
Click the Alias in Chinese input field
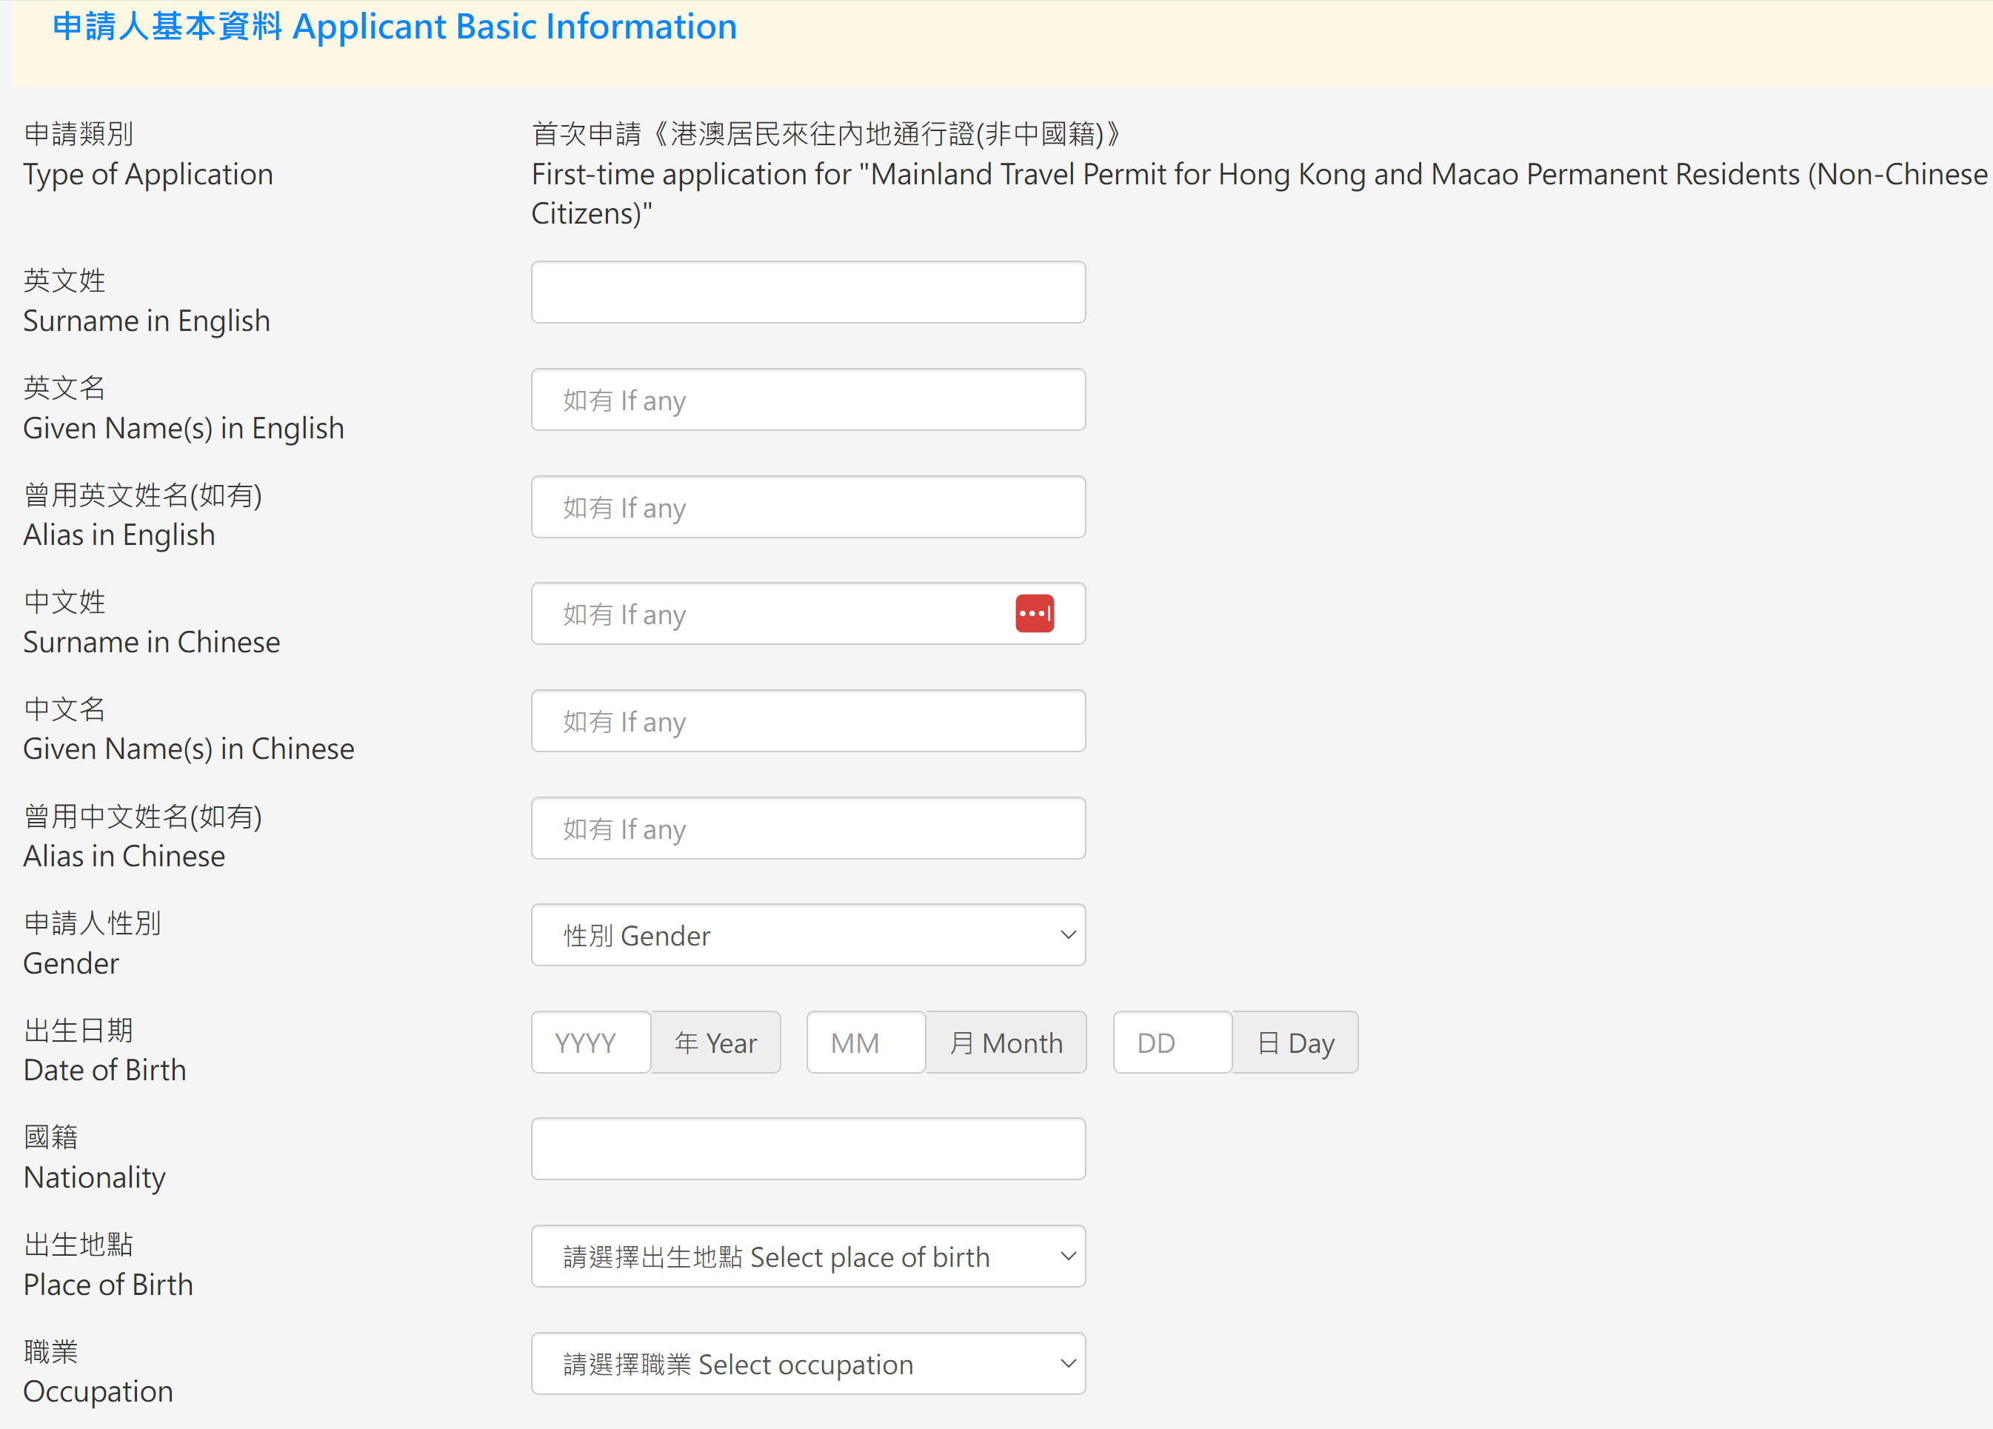tap(809, 829)
